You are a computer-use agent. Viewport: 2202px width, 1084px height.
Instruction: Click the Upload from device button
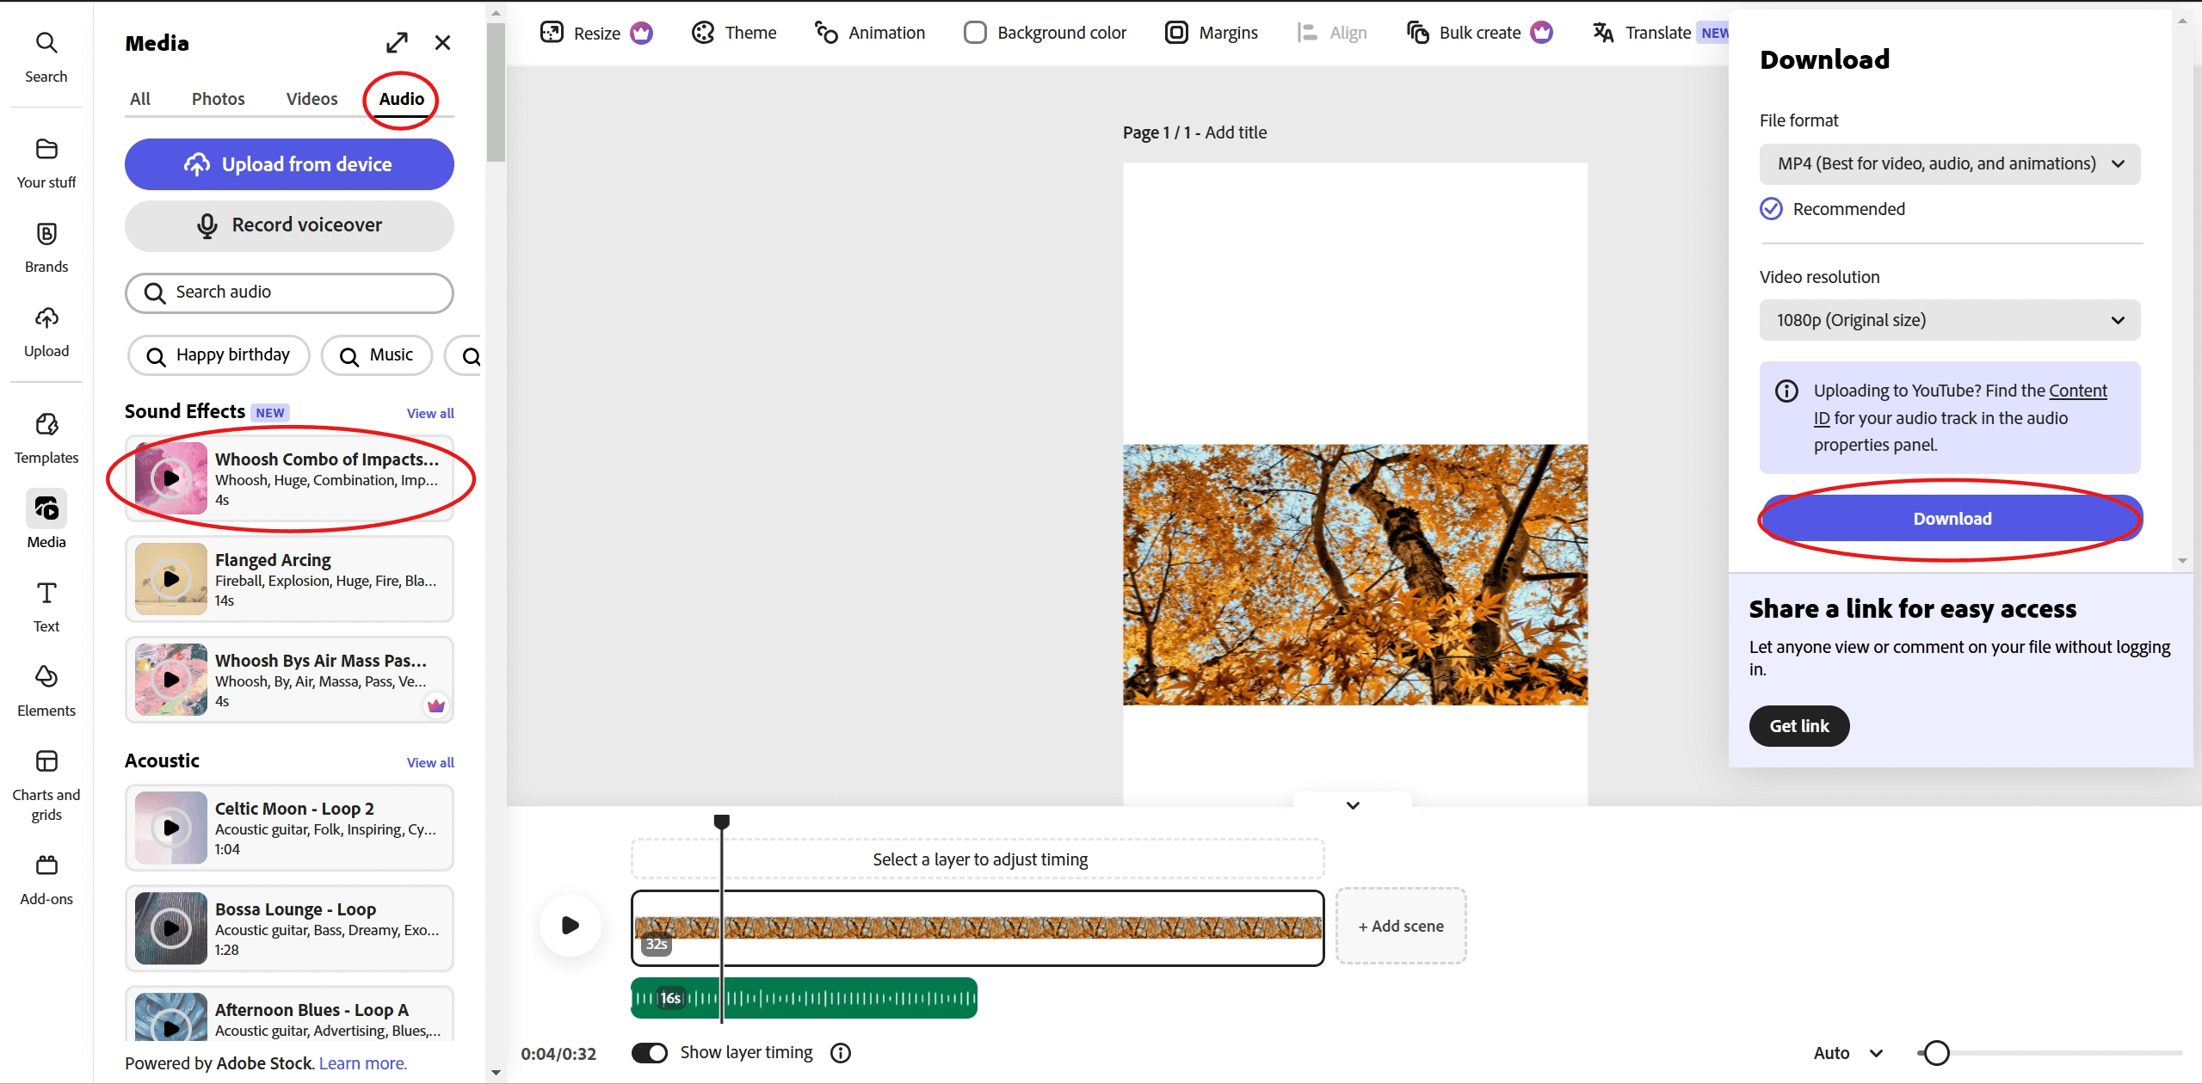tap(289, 163)
